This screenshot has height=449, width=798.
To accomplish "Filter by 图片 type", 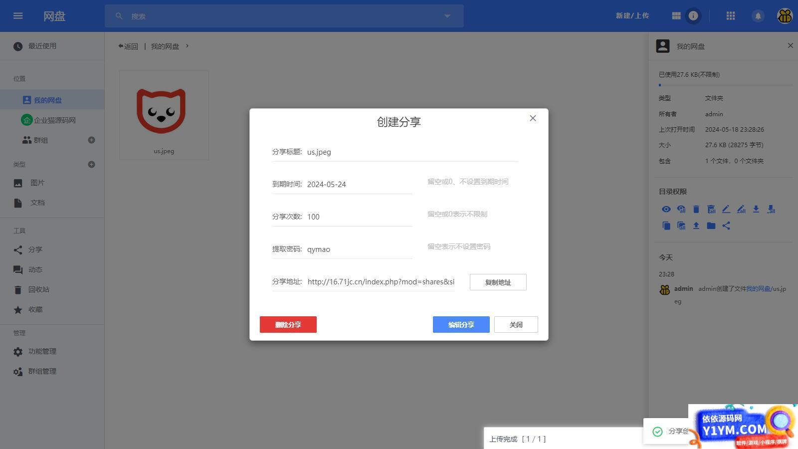I will click(x=52, y=183).
